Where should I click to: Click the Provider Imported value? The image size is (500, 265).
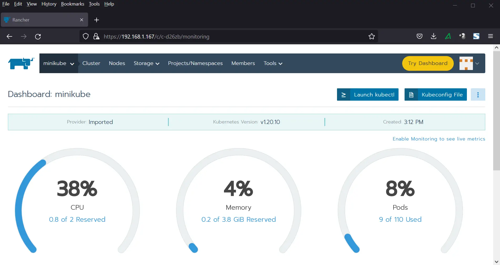pyautogui.click(x=101, y=122)
